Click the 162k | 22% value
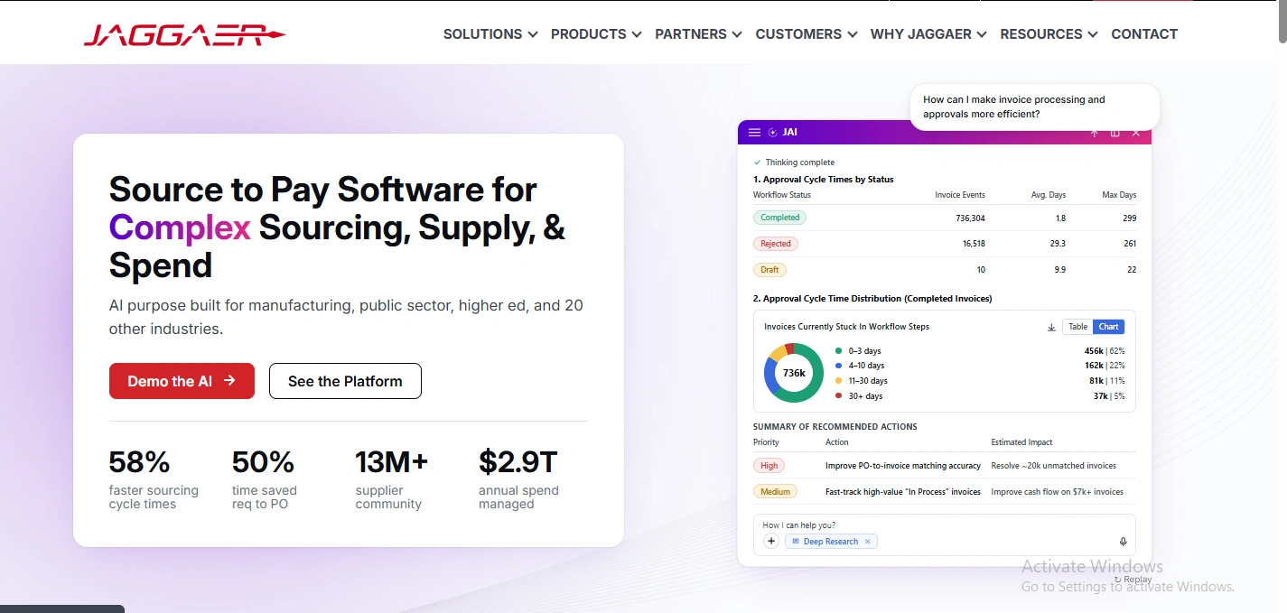 (1105, 366)
